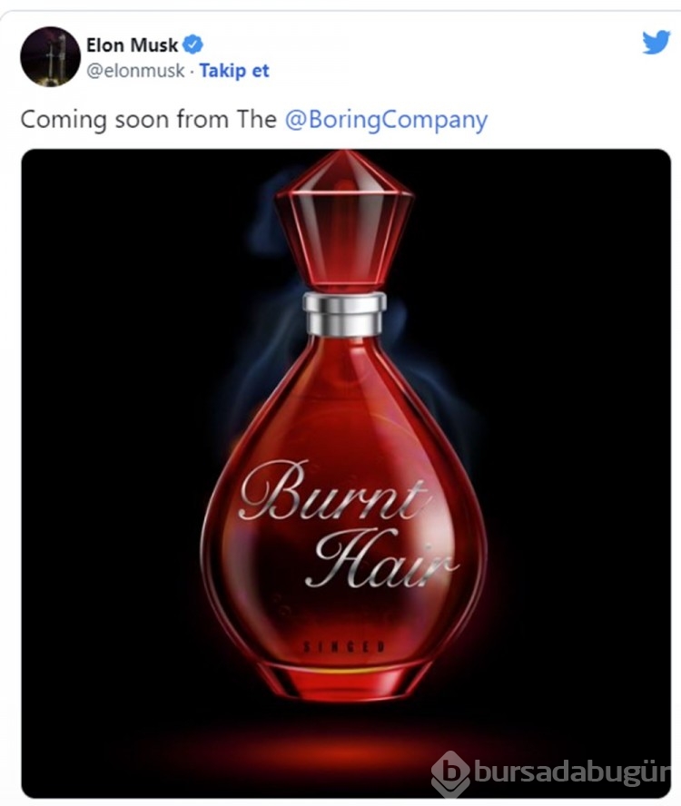Click the silver collar on bottle neck
Viewport: 681px width, 806px height.
(344, 313)
